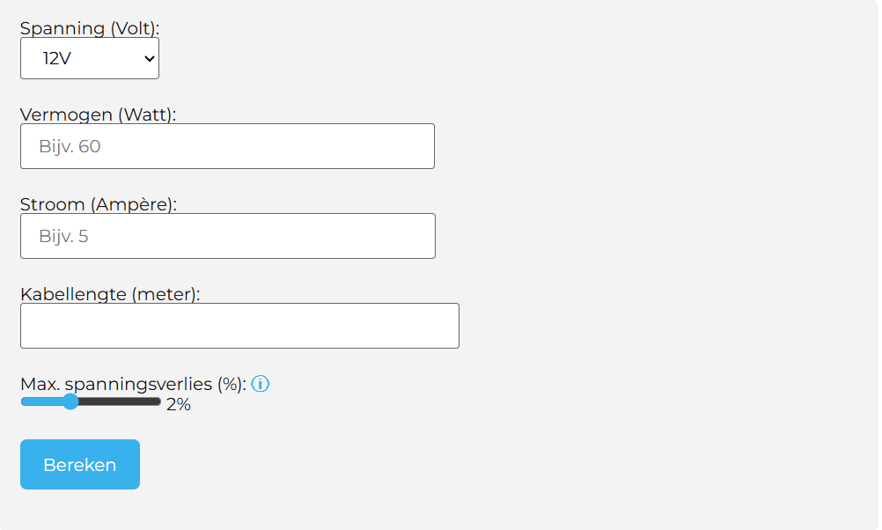Click the blue slider thumb for spanningsverlies
Screen dimensions: 882x530
coord(70,401)
